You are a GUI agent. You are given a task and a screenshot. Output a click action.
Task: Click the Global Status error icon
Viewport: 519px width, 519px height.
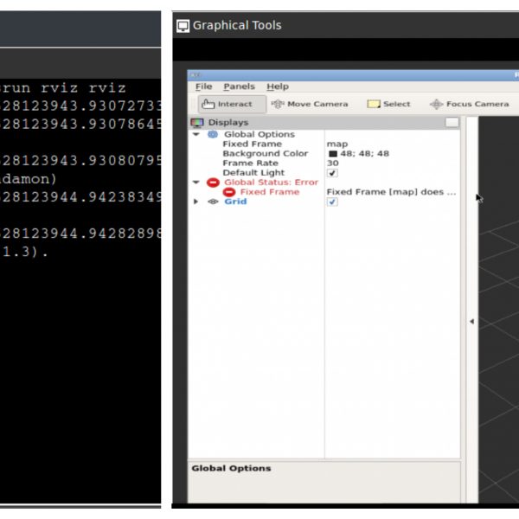tap(213, 183)
